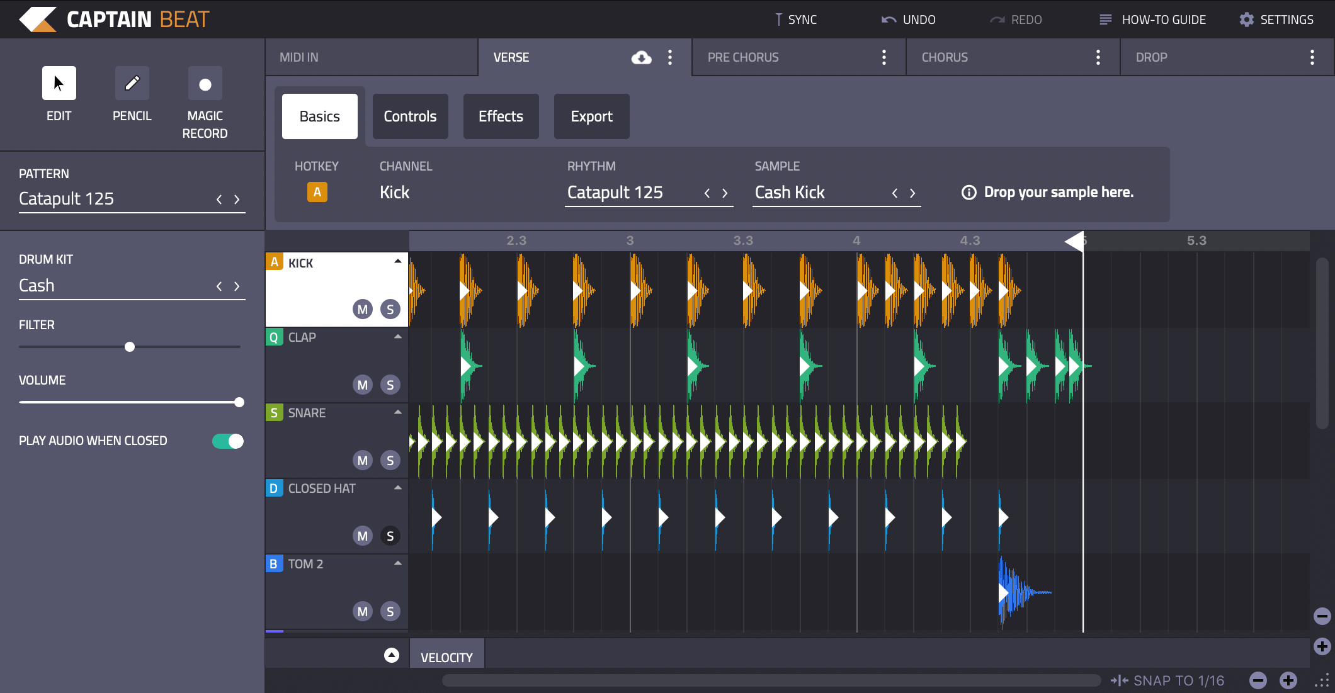Click the hotkey A badge for Kick channel

(317, 192)
